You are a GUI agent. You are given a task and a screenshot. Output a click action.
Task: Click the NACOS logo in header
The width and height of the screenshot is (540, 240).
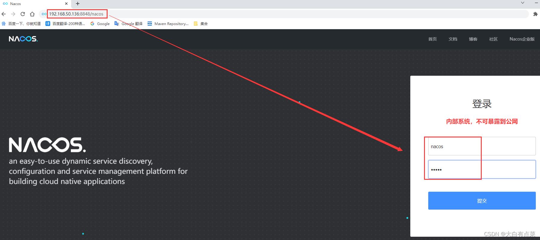23,39
